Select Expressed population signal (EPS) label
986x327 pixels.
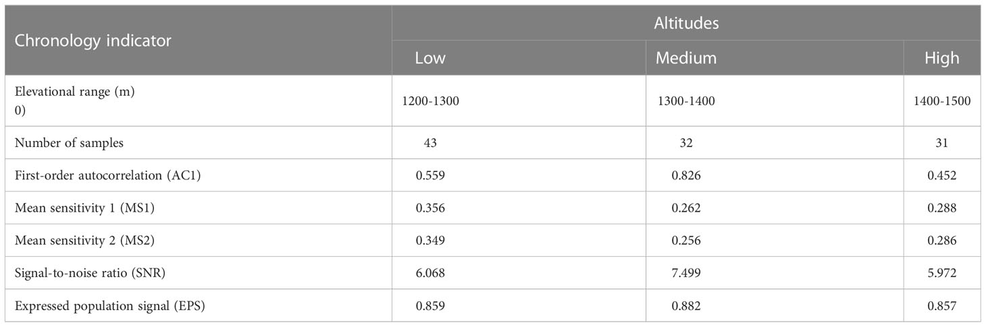click(x=109, y=305)
